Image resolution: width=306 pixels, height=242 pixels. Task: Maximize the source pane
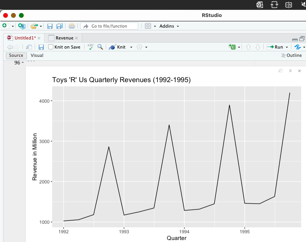[302, 39]
